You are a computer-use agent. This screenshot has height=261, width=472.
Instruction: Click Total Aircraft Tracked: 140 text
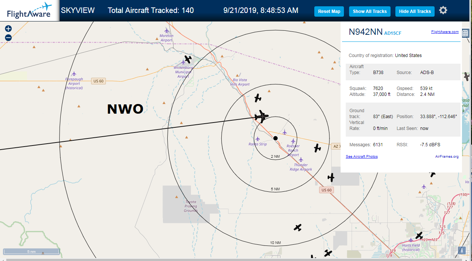[151, 10]
